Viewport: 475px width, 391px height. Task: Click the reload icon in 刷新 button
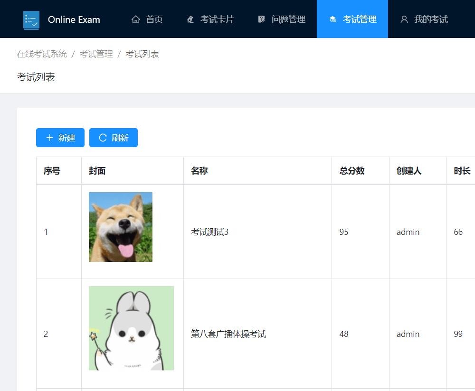click(x=103, y=138)
